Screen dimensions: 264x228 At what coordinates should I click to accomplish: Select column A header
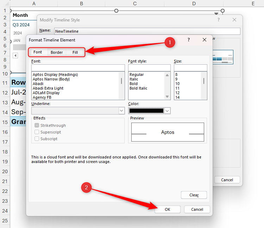34,4
